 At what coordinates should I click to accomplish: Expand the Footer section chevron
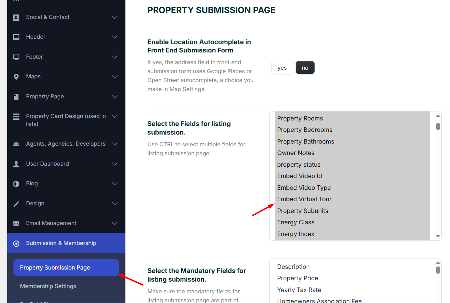[x=114, y=57]
